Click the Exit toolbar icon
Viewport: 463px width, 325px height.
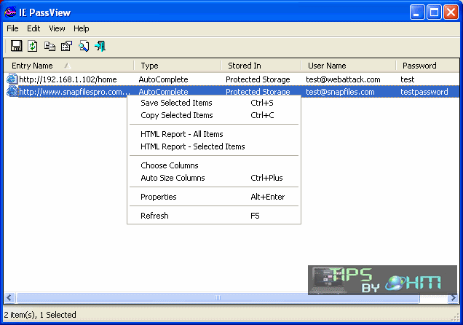point(100,46)
